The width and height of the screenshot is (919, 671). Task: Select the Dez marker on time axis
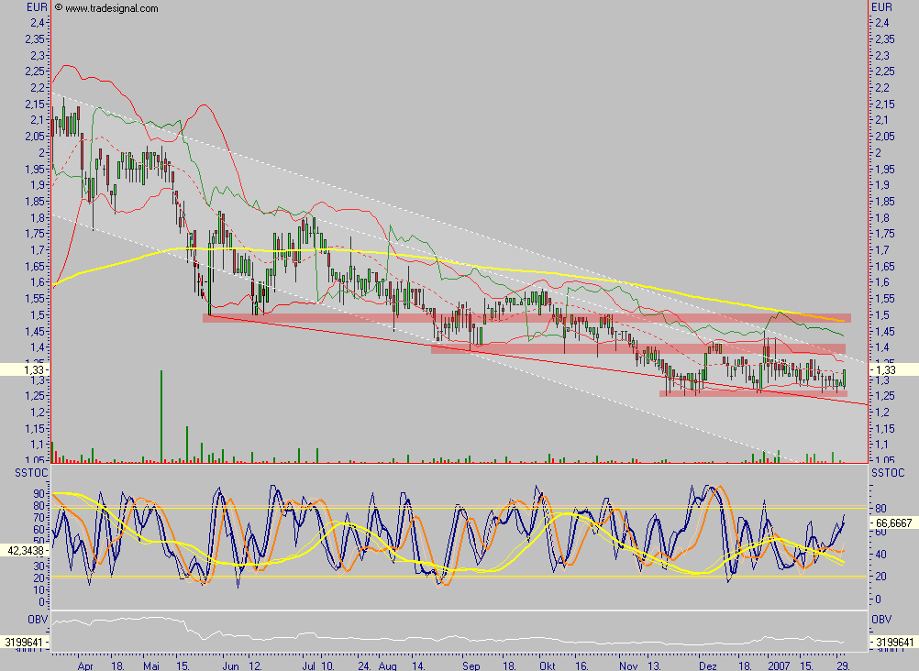(705, 662)
